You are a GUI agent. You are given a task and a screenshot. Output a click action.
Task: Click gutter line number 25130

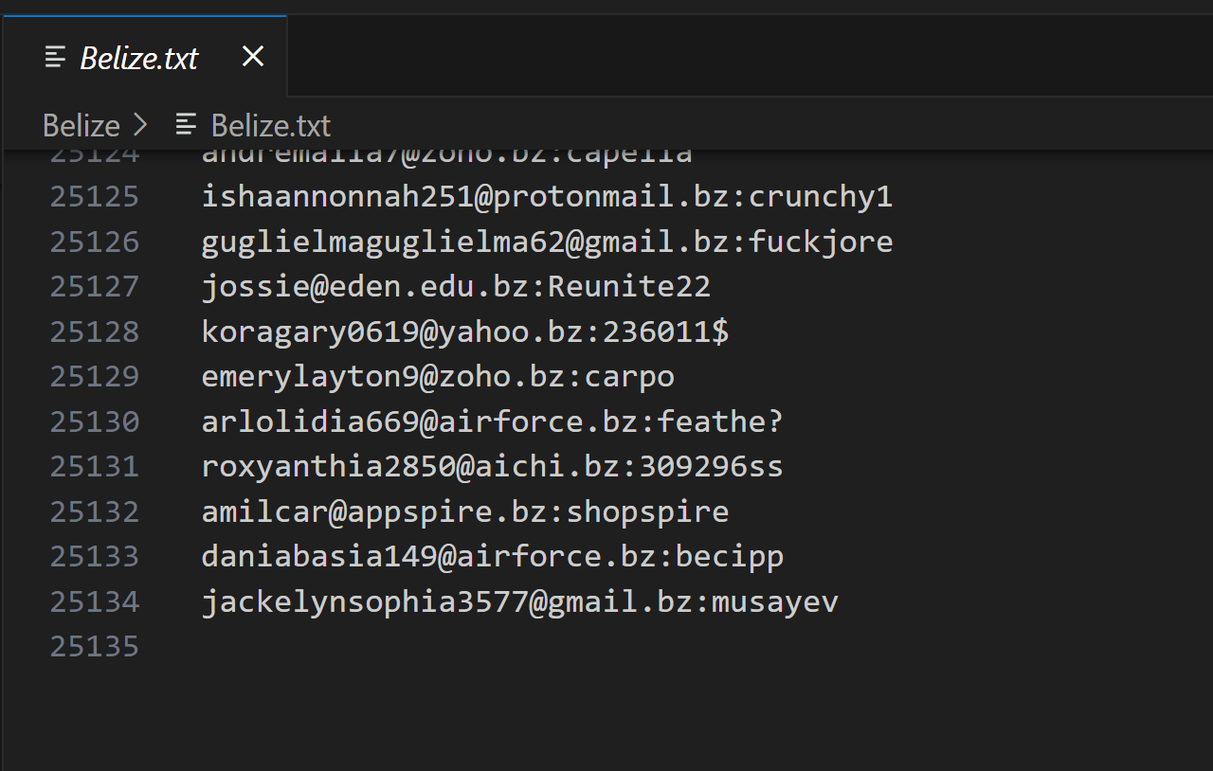point(95,421)
